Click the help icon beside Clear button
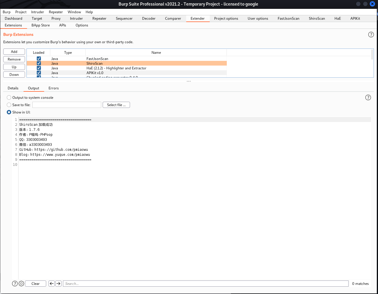Image resolution: width=378 pixels, height=294 pixels. [15, 283]
